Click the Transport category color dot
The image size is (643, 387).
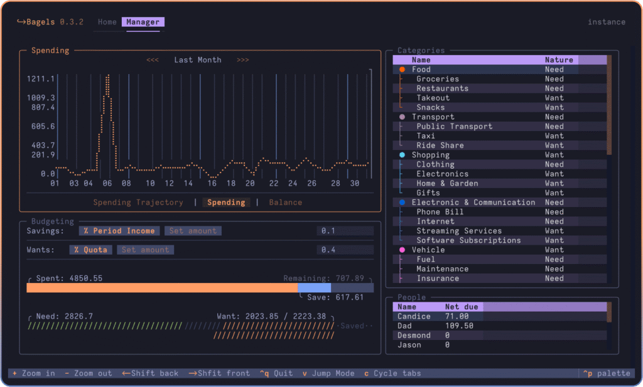403,117
